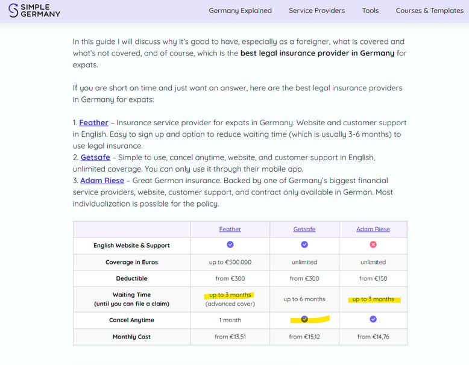Click Getsafe's 'unlimited' coverage cell

tap(304, 262)
